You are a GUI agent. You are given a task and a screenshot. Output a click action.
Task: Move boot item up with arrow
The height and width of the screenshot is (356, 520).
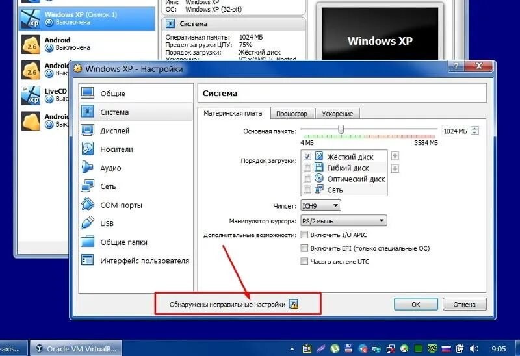[395, 156]
